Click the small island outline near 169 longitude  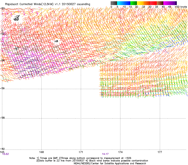pos(56,41)
